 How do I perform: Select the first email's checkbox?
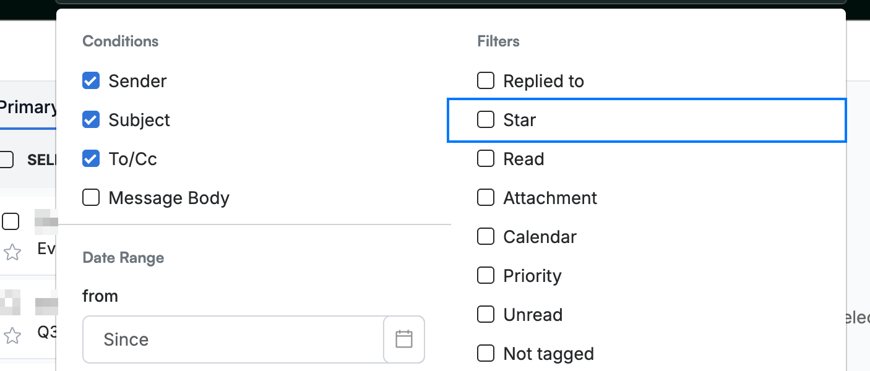tap(11, 221)
